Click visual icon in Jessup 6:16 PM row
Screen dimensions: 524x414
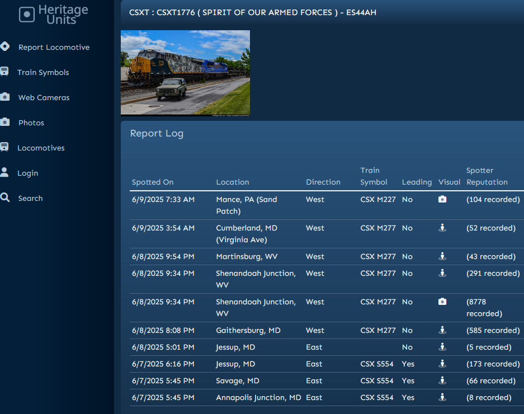pos(442,364)
